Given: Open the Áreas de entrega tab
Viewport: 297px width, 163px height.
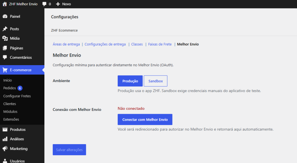Looking at the screenshot, I should (x=66, y=44).
